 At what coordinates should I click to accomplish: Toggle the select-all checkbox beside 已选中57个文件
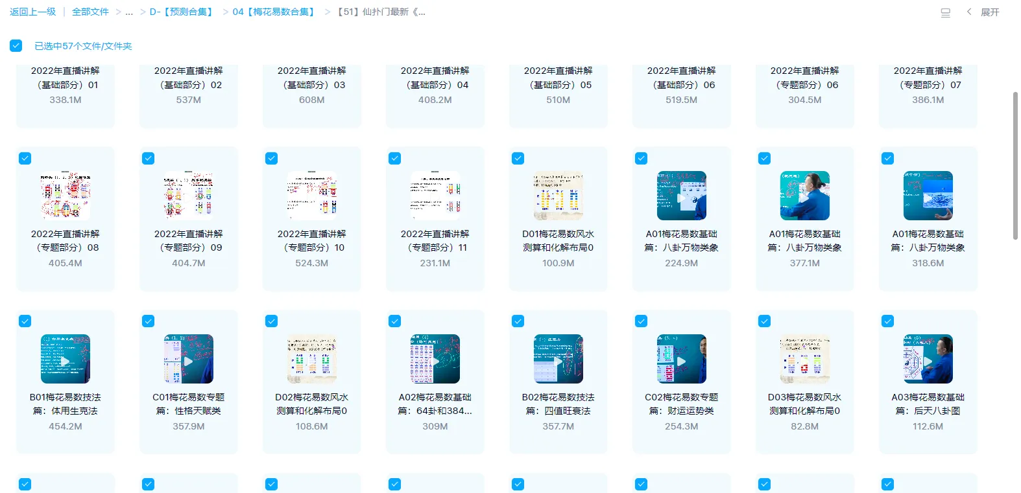16,45
